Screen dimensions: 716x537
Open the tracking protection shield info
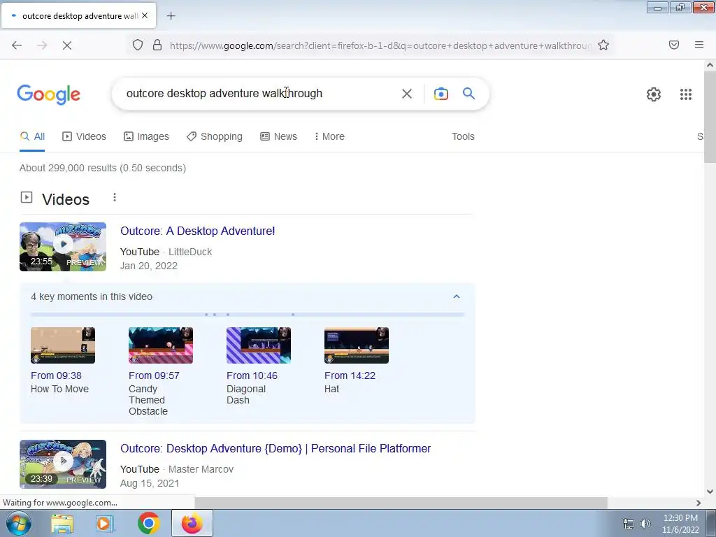click(138, 45)
